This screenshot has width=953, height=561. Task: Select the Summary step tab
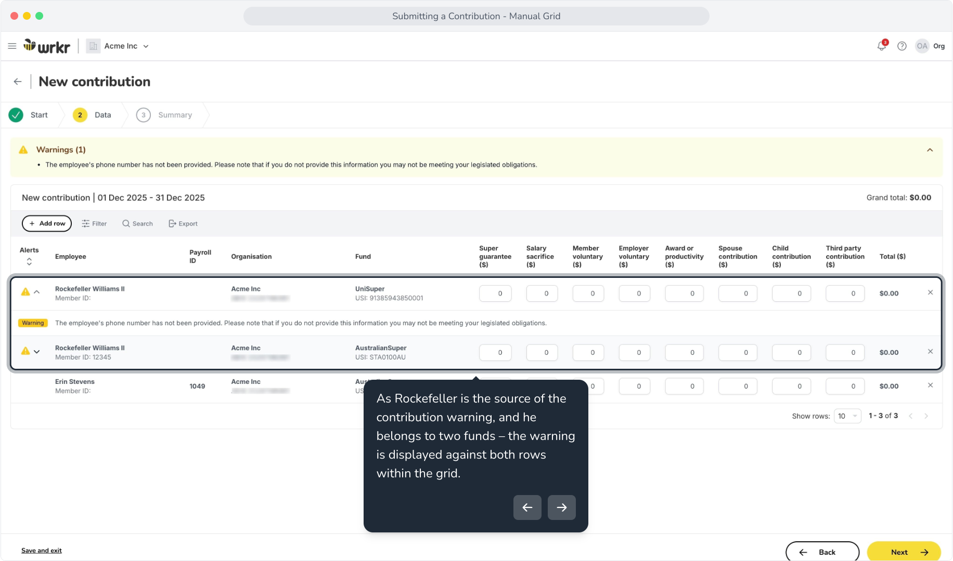coord(164,115)
